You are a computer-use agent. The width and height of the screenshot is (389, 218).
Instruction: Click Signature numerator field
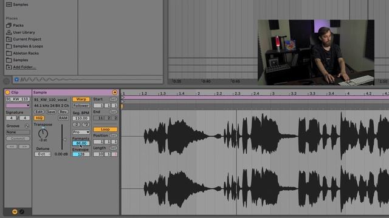(11, 118)
